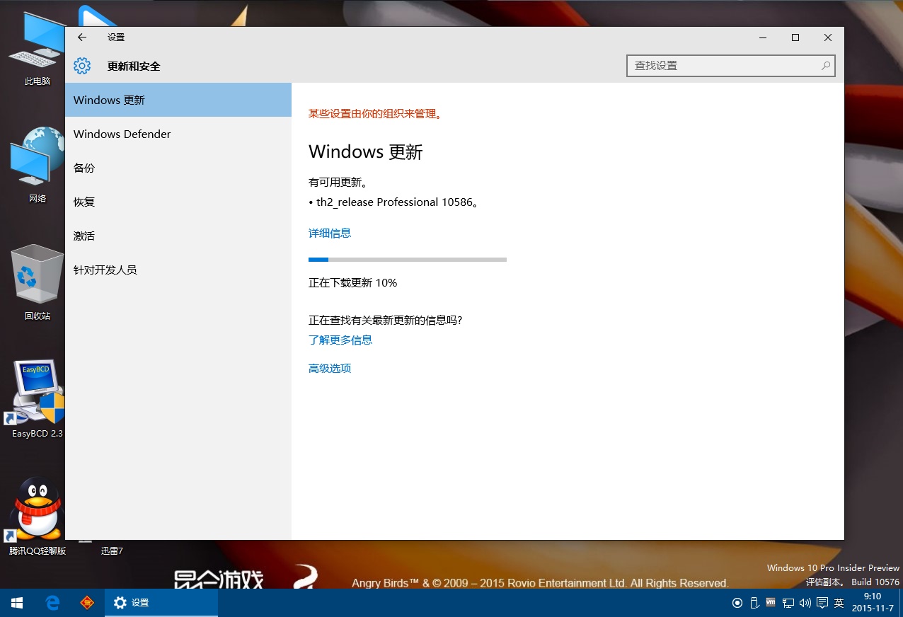Click the 某些设置由你的组织来管理 notice
This screenshot has height=617, width=903.
(x=375, y=113)
